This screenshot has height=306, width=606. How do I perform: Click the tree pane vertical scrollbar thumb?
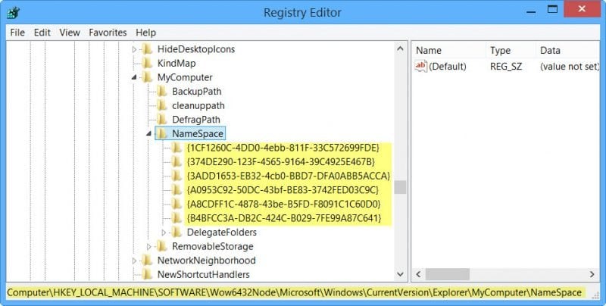[x=401, y=187]
